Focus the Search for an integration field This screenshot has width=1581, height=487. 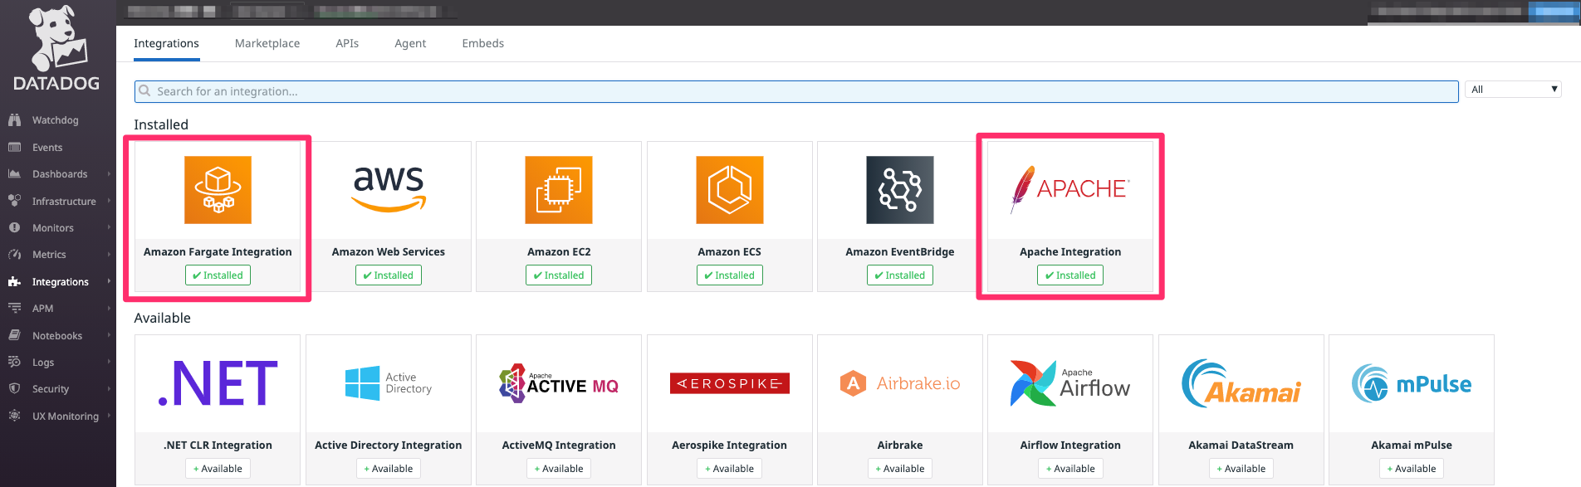click(x=796, y=91)
